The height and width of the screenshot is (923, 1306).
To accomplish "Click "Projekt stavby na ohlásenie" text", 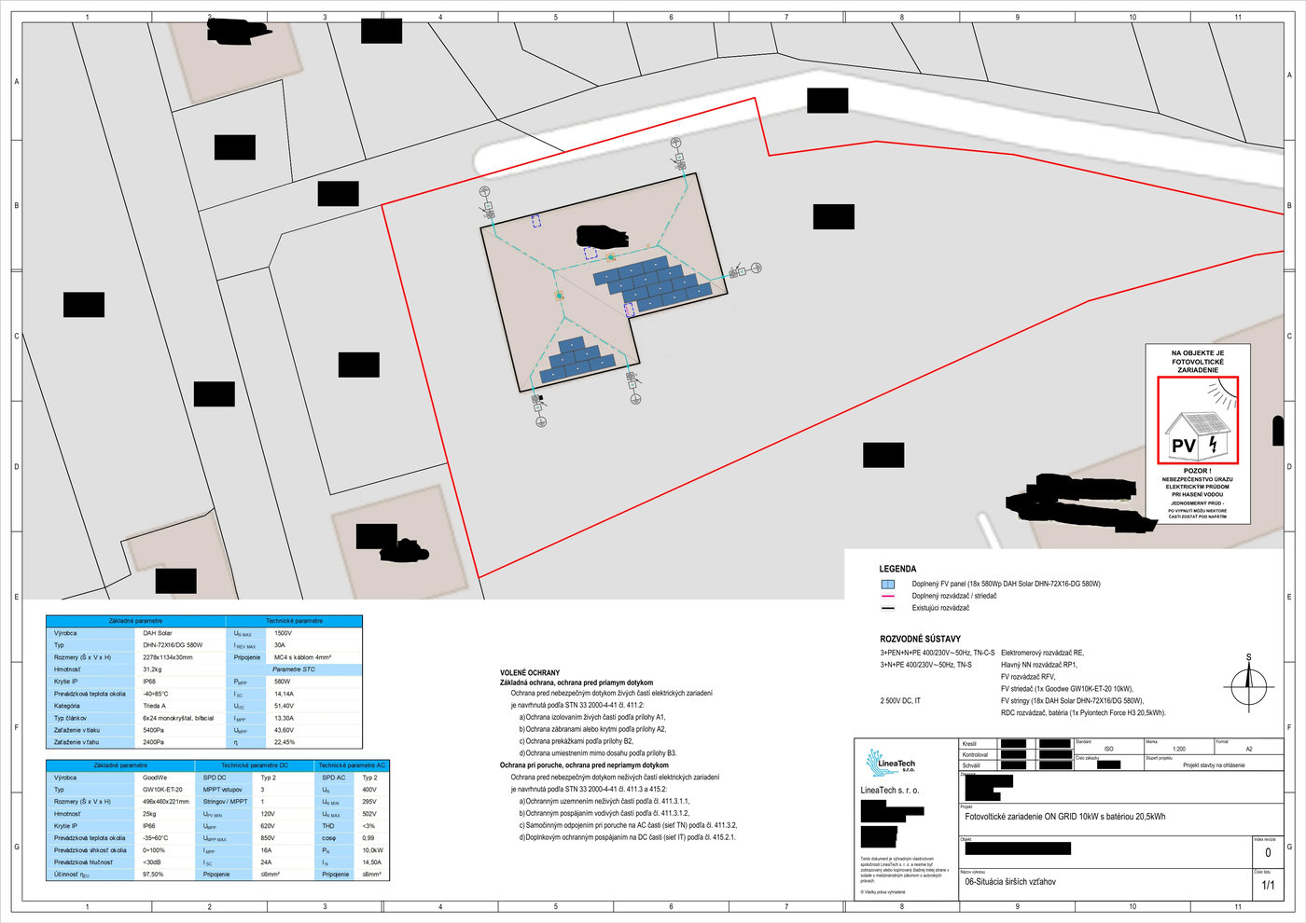I will point(1214,765).
